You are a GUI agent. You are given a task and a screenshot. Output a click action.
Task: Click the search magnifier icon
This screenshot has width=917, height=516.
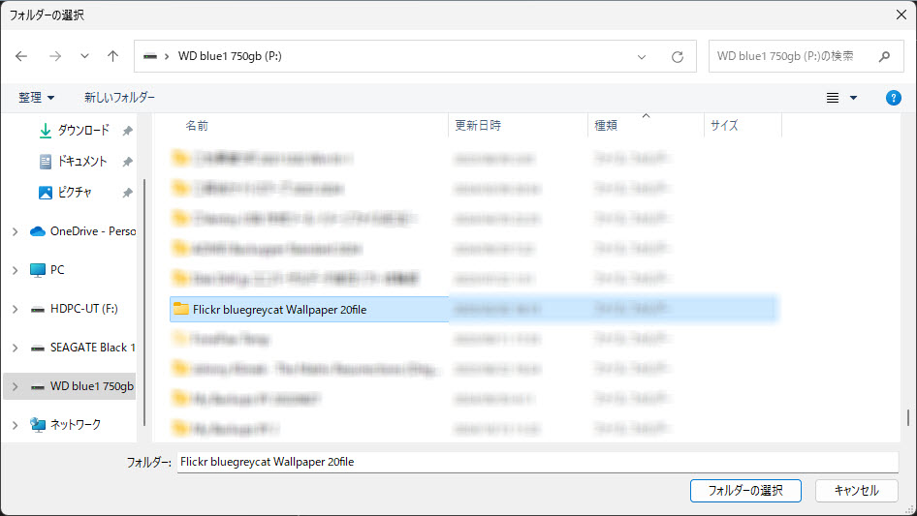(x=883, y=56)
